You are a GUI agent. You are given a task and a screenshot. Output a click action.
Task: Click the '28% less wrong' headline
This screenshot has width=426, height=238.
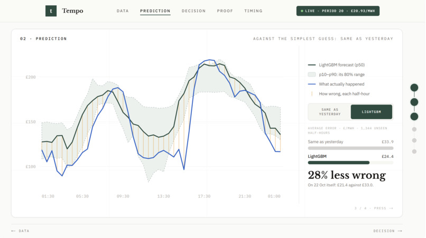pos(347,175)
